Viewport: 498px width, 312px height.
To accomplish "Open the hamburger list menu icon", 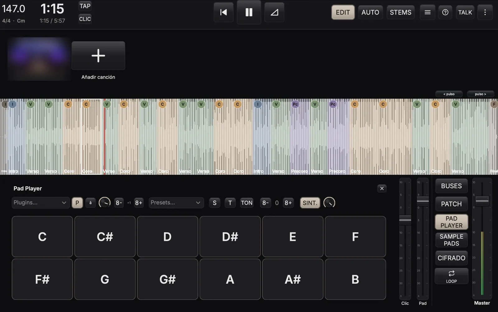I will click(x=428, y=12).
